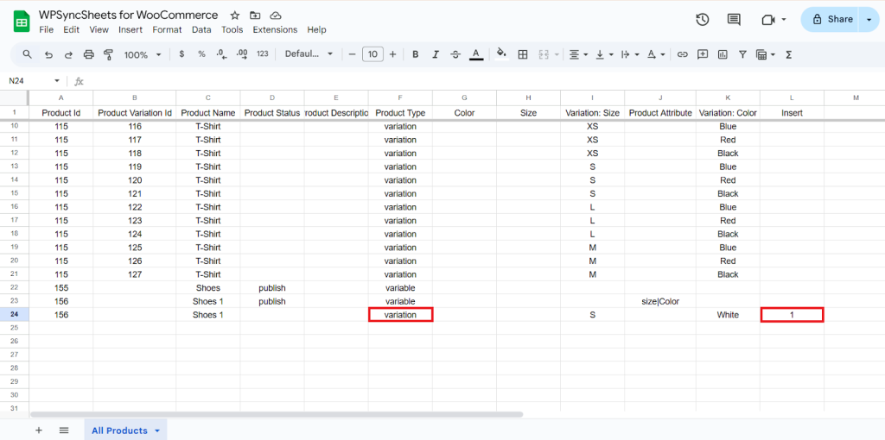This screenshot has height=440, width=885.
Task: Click the Share button
Action: click(832, 19)
